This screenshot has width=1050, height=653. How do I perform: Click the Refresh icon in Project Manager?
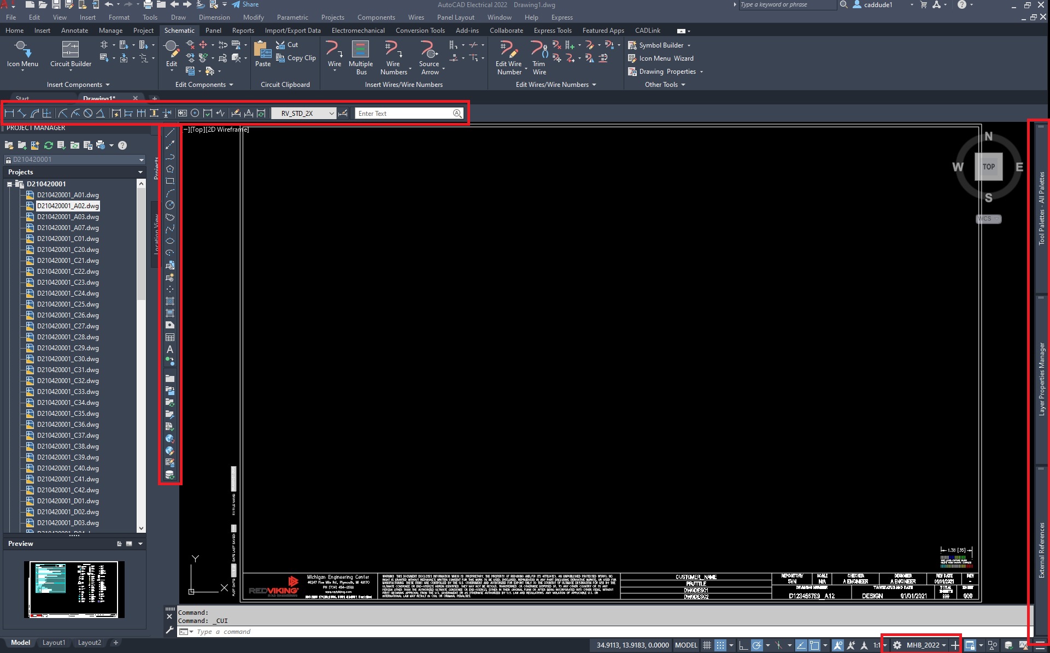(x=49, y=145)
